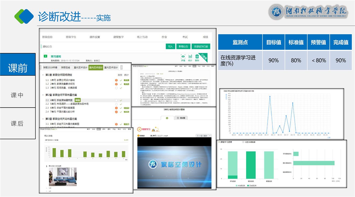355x197 pixels.
Task: Open the 统计 bar-chart icon for 预习通知
Action: click(x=190, y=57)
